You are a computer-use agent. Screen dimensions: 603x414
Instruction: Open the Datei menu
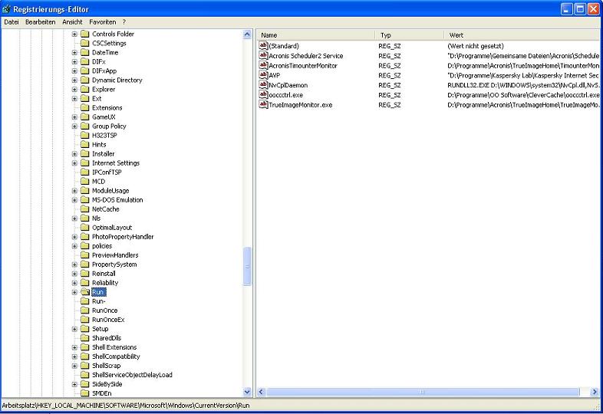(12, 22)
